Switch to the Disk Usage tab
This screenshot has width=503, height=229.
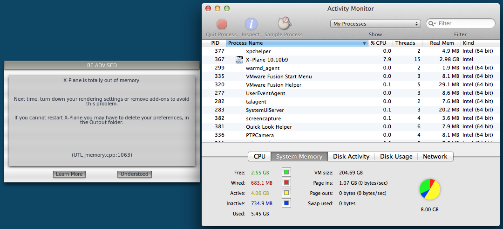click(x=396, y=156)
